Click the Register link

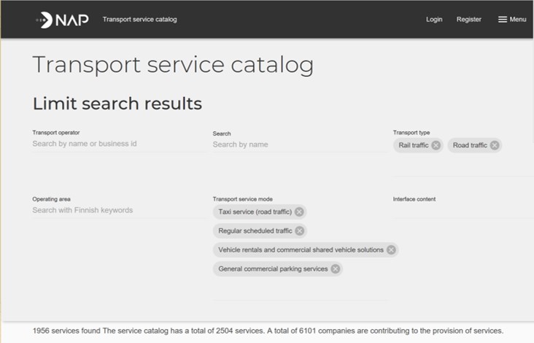[468, 20]
